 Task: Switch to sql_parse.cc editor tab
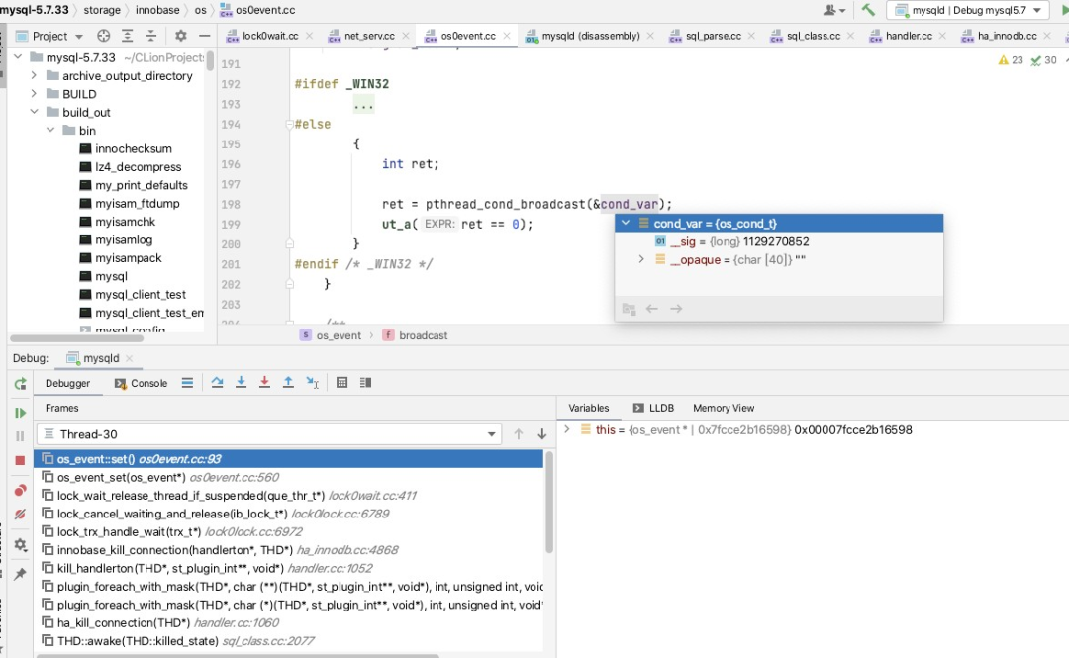713,36
